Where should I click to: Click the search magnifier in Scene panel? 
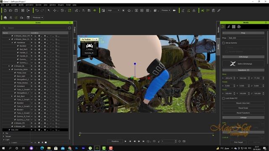click(4, 28)
